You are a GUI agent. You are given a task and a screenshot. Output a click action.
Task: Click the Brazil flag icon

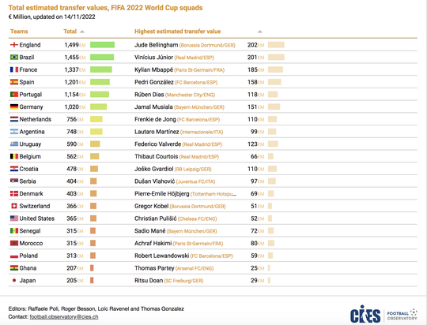[x=14, y=57]
